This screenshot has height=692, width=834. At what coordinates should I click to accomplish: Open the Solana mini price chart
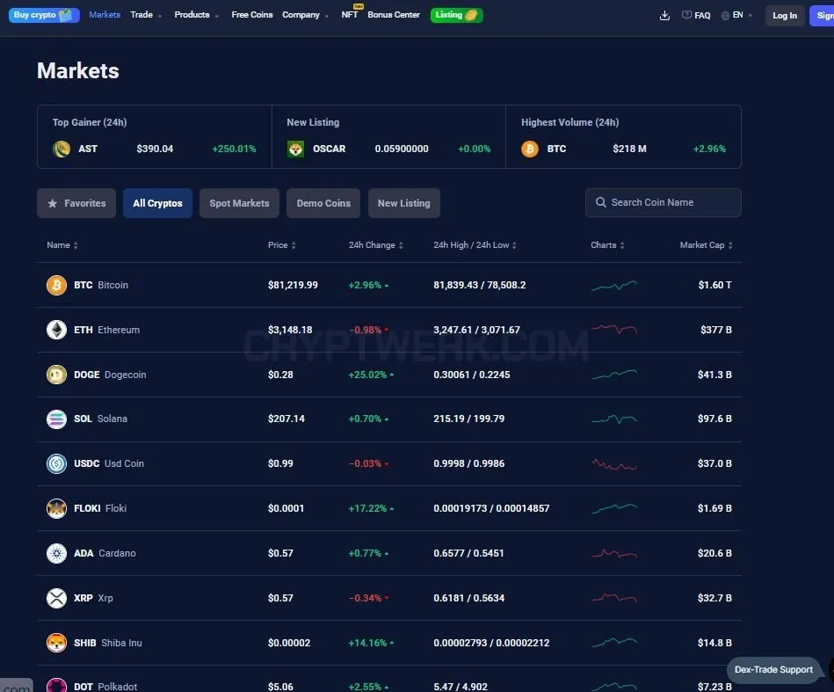click(614, 419)
